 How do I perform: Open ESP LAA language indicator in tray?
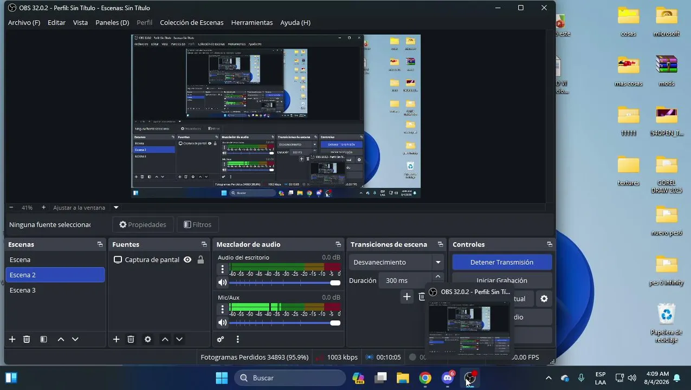coord(600,378)
